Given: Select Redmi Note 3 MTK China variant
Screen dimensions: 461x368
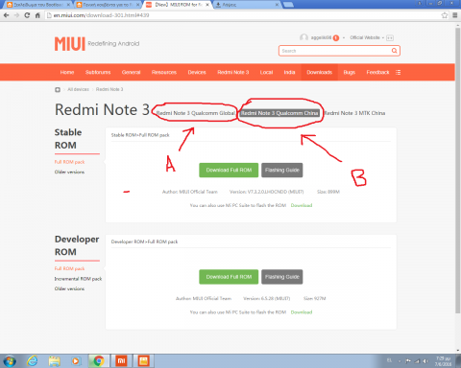Looking at the screenshot, I should (x=354, y=113).
